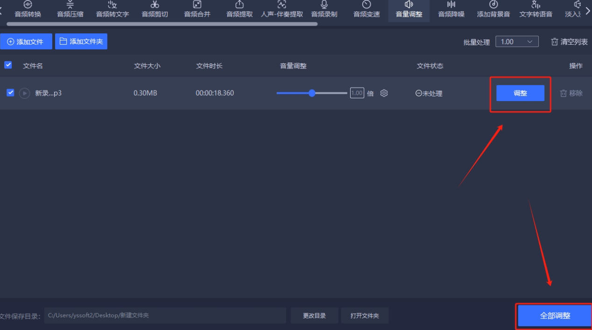Click the 1.00 volume multiplier field
The image size is (592, 330).
point(357,93)
